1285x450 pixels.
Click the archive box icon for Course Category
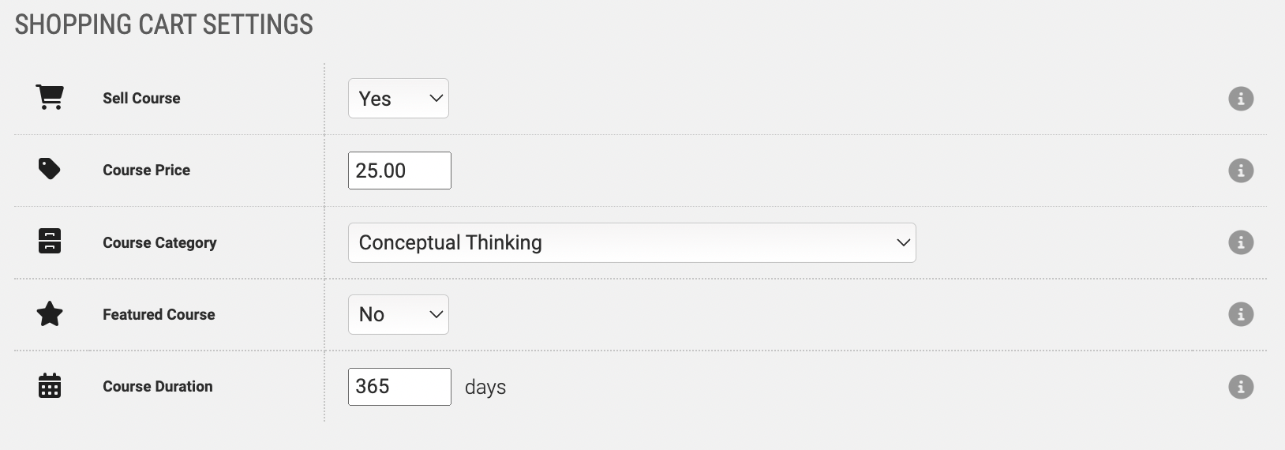pyautogui.click(x=50, y=241)
